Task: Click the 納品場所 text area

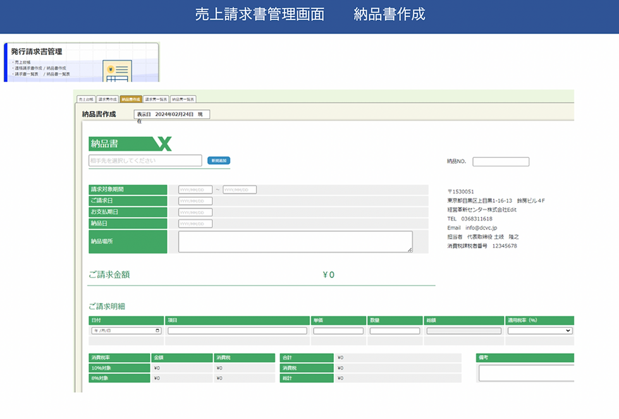Action: 295,241
